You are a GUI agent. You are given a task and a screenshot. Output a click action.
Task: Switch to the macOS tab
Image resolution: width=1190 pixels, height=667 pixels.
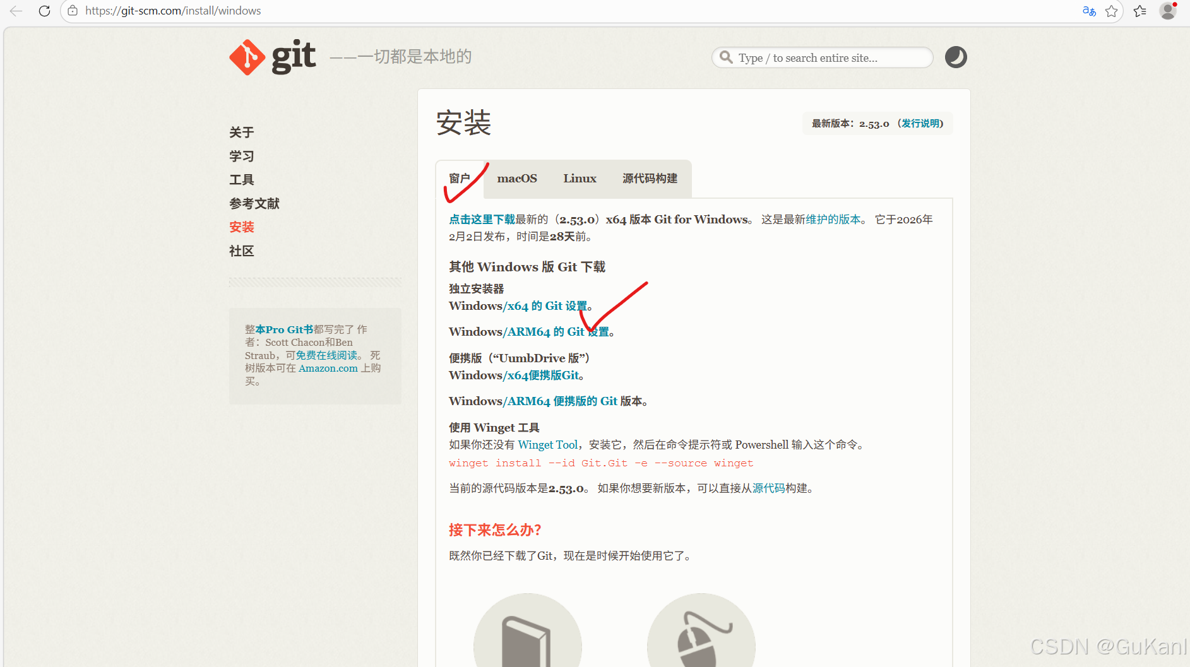pos(517,179)
